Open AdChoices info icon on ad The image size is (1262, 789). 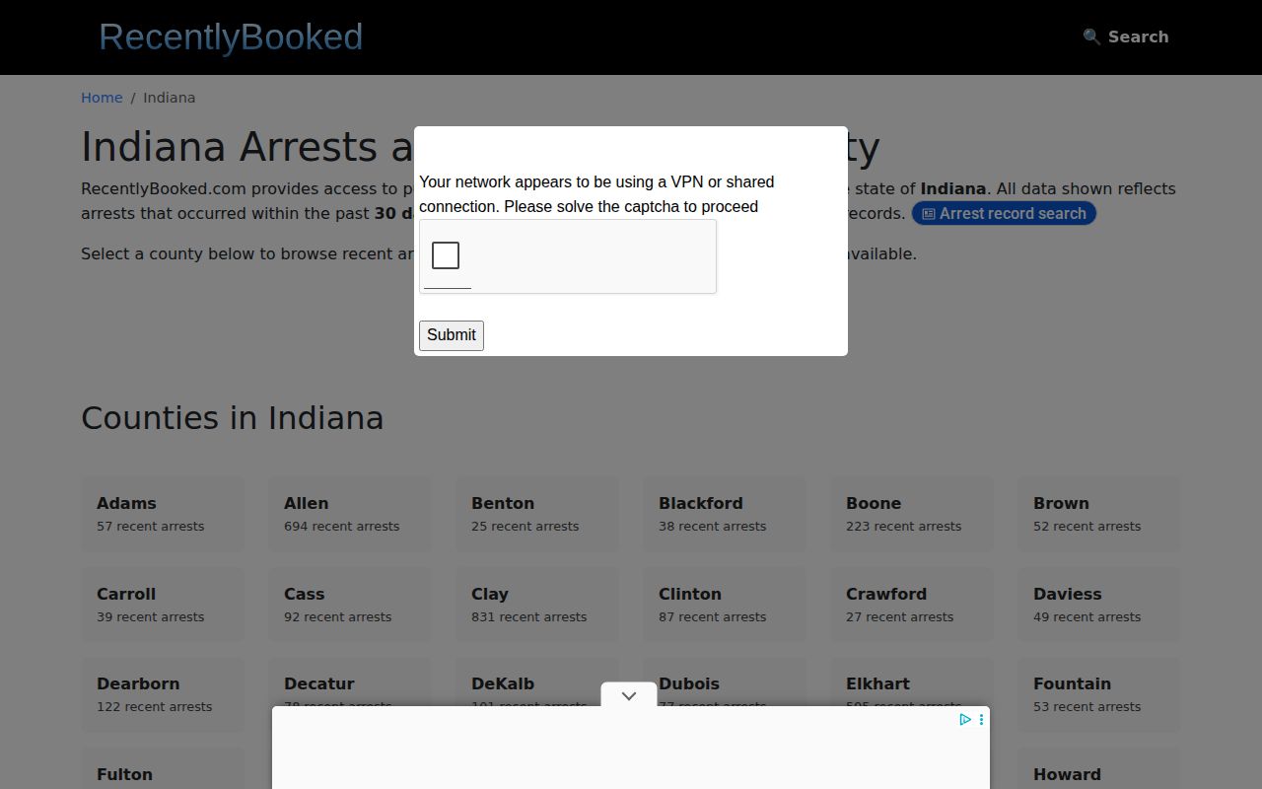965,720
